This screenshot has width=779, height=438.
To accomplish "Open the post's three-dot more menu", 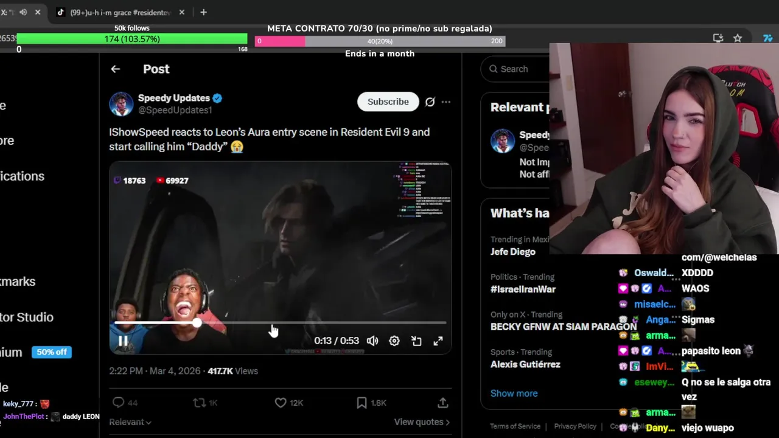I will point(446,102).
